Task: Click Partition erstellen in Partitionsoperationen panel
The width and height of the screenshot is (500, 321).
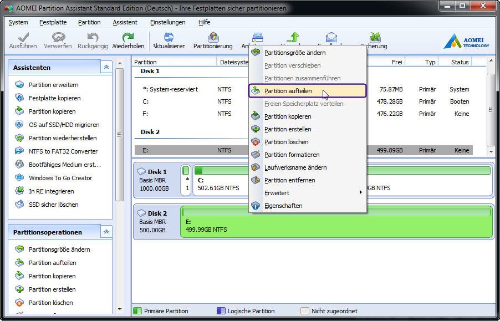Action: click(45, 290)
